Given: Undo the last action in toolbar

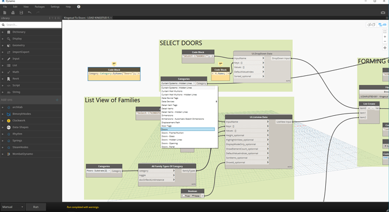Looking at the screenshot, I should click(x=29, y=12).
